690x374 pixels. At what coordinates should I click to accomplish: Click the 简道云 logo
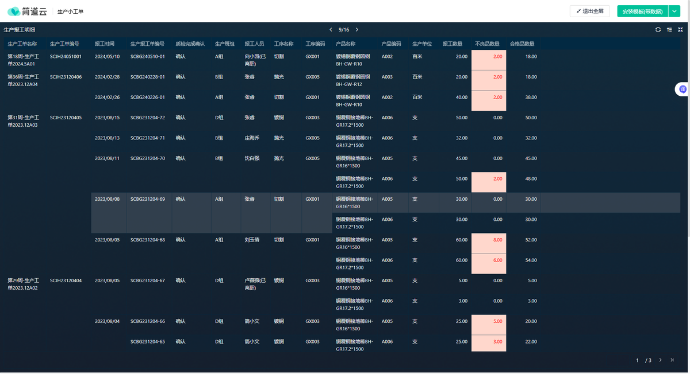click(x=27, y=11)
